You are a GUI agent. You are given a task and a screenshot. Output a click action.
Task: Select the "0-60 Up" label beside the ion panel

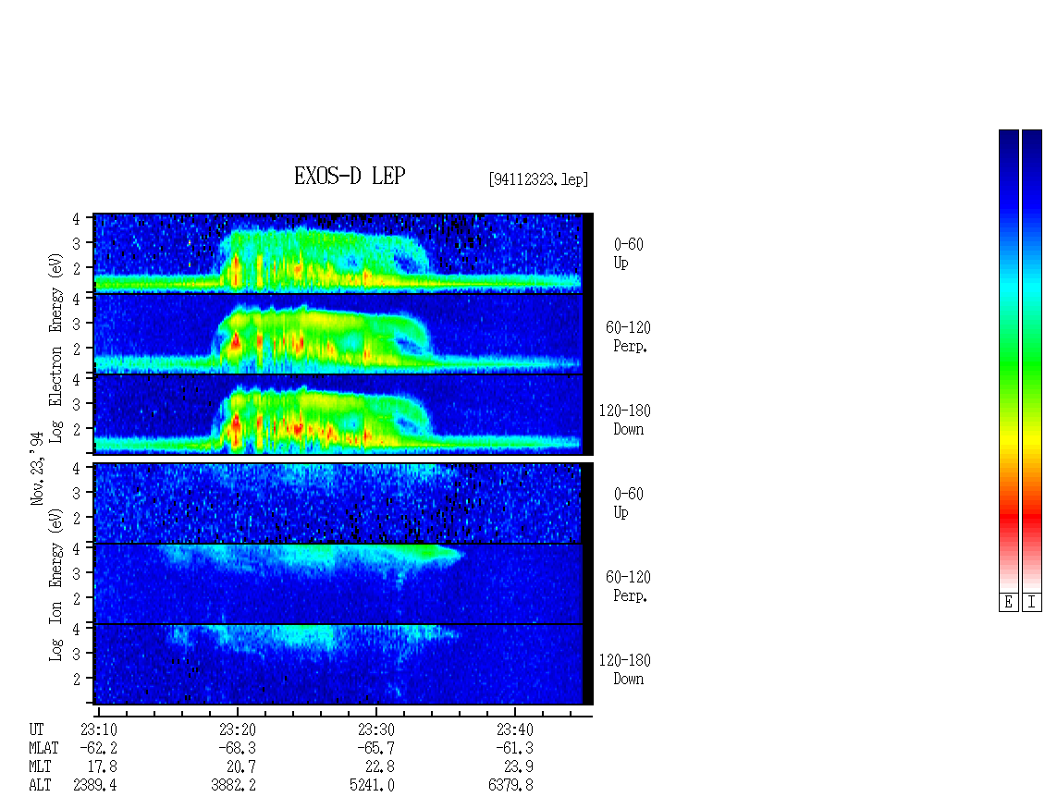629,503
